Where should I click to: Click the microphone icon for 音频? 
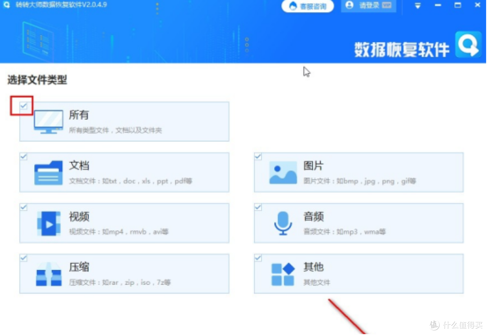point(283,223)
